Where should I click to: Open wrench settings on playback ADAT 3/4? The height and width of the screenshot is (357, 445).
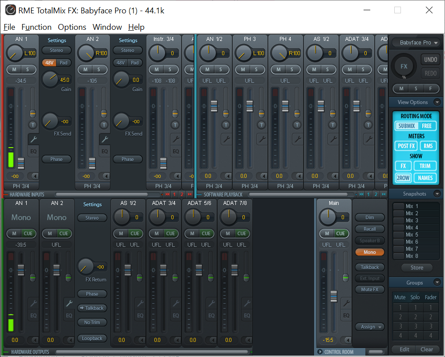pyautogui.click(x=368, y=139)
